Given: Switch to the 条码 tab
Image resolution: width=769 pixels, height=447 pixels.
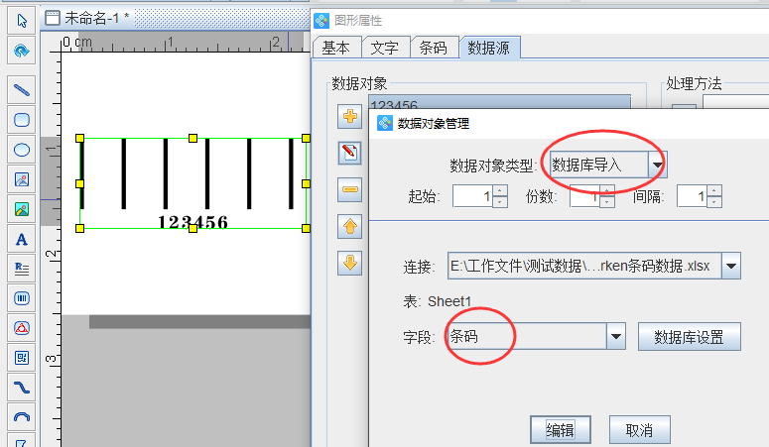Looking at the screenshot, I should coord(434,48).
